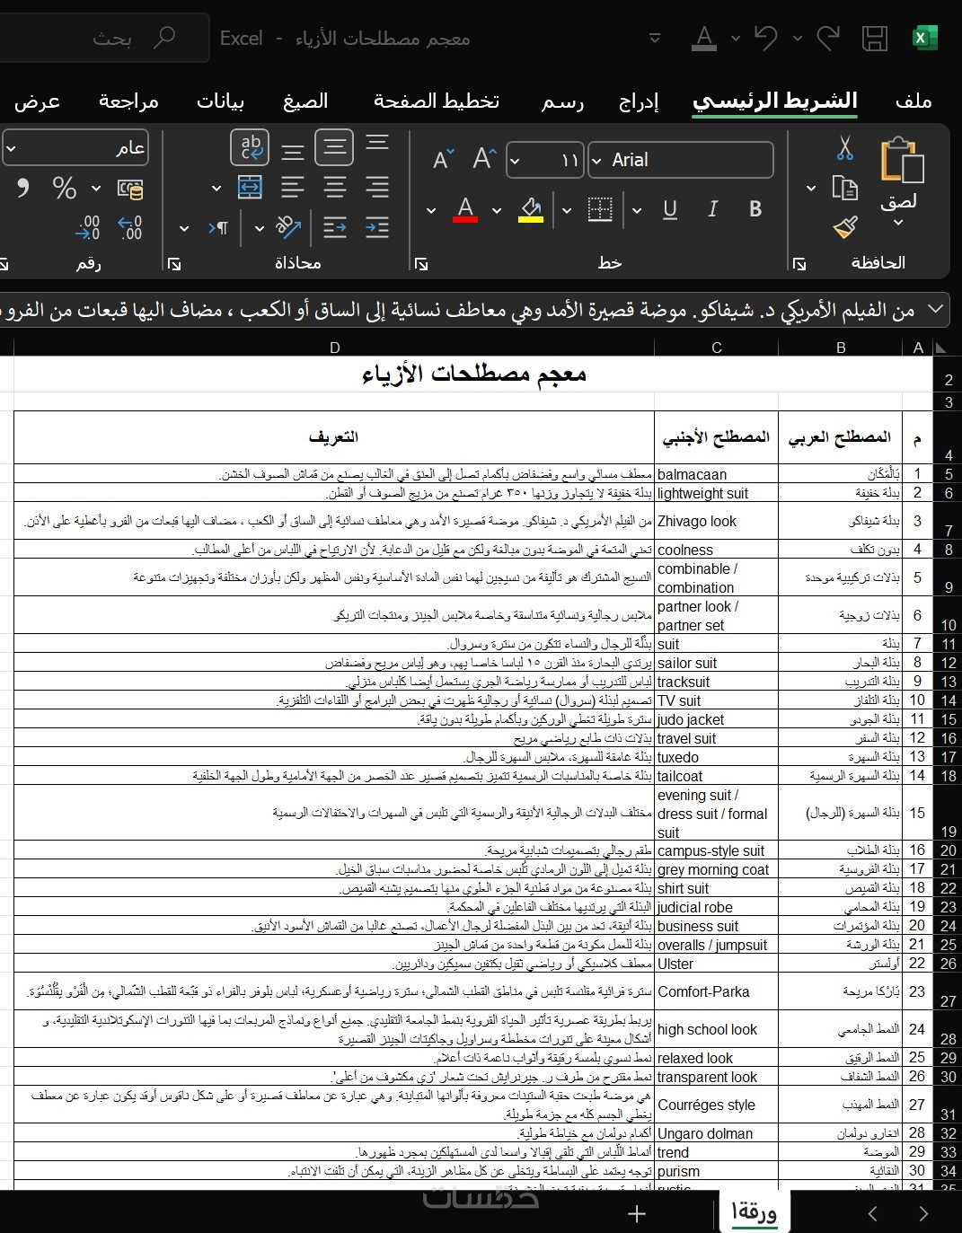Click the Cut scissors icon
Screen dimensions: 962x1233
844,147
